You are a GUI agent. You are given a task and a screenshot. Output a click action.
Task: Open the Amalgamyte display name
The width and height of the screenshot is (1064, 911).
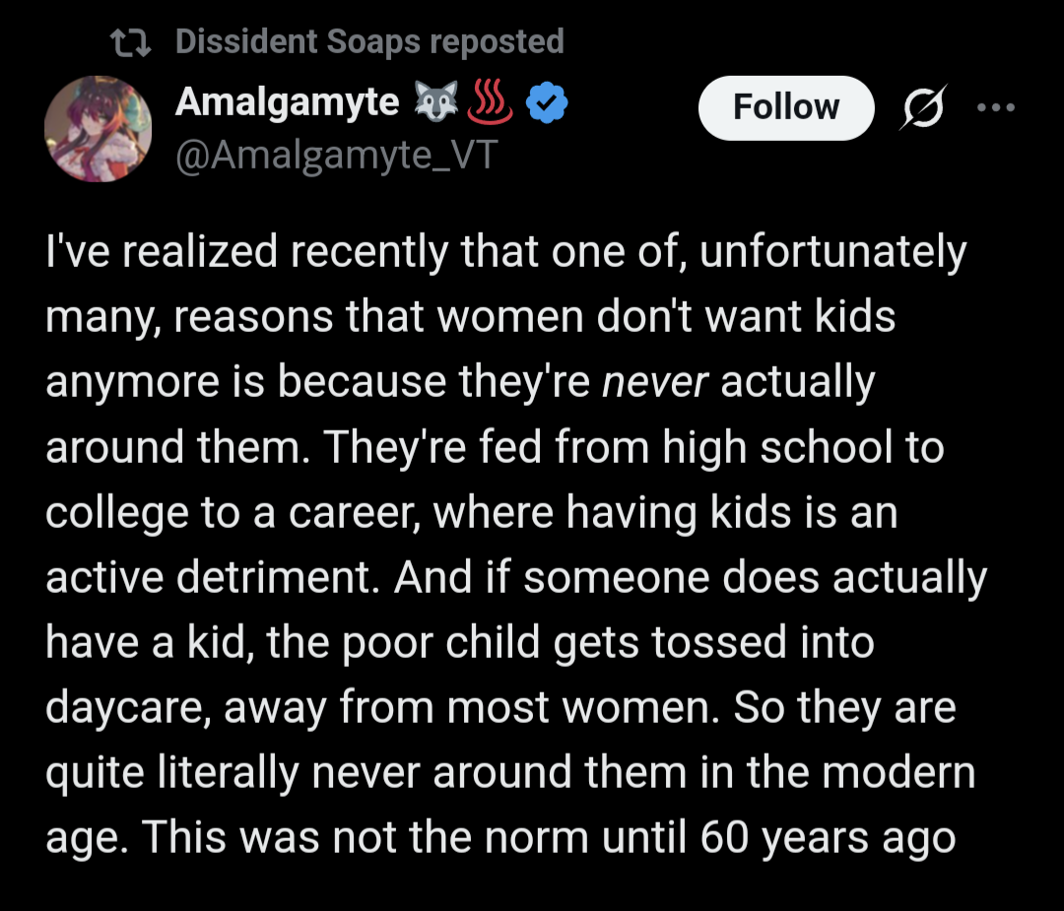[x=287, y=102]
